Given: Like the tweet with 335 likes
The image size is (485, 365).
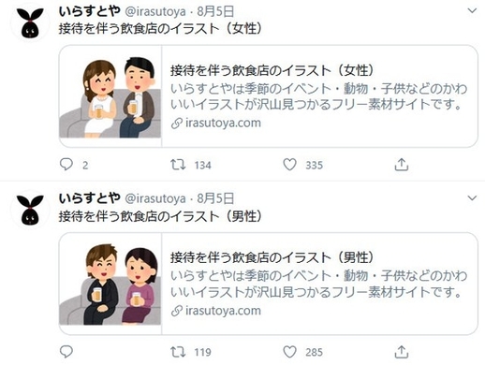Looking at the screenshot, I should [289, 165].
